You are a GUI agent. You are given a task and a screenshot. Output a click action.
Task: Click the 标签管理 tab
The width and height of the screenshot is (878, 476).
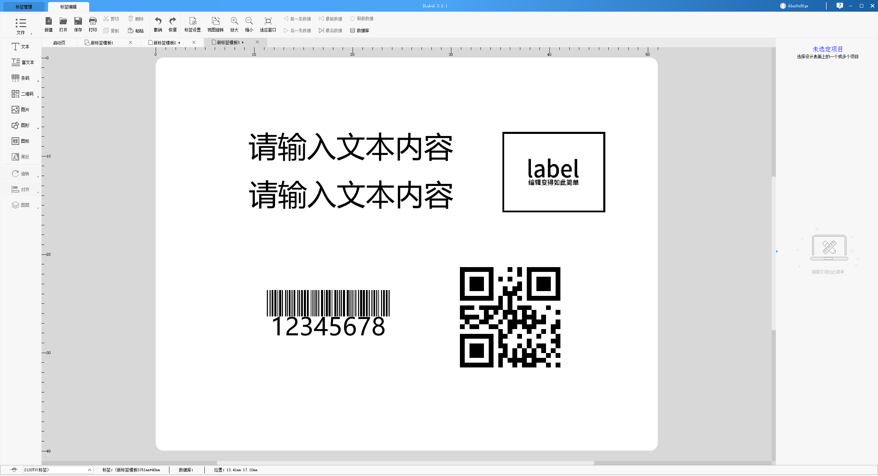[23, 7]
